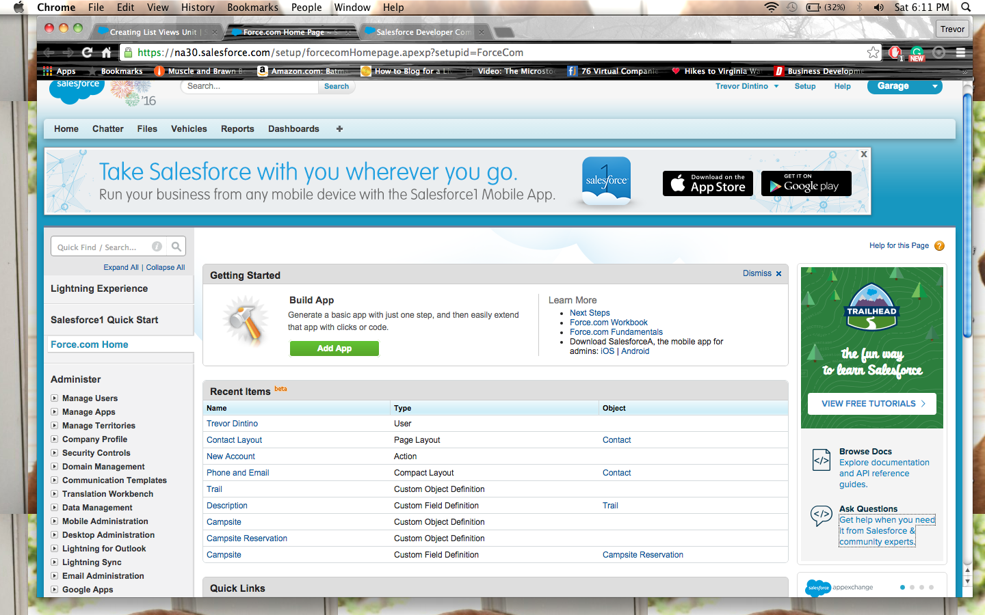Screen dimensions: 985x615
Task: Click the orange help question mark icon
Action: 939,246
